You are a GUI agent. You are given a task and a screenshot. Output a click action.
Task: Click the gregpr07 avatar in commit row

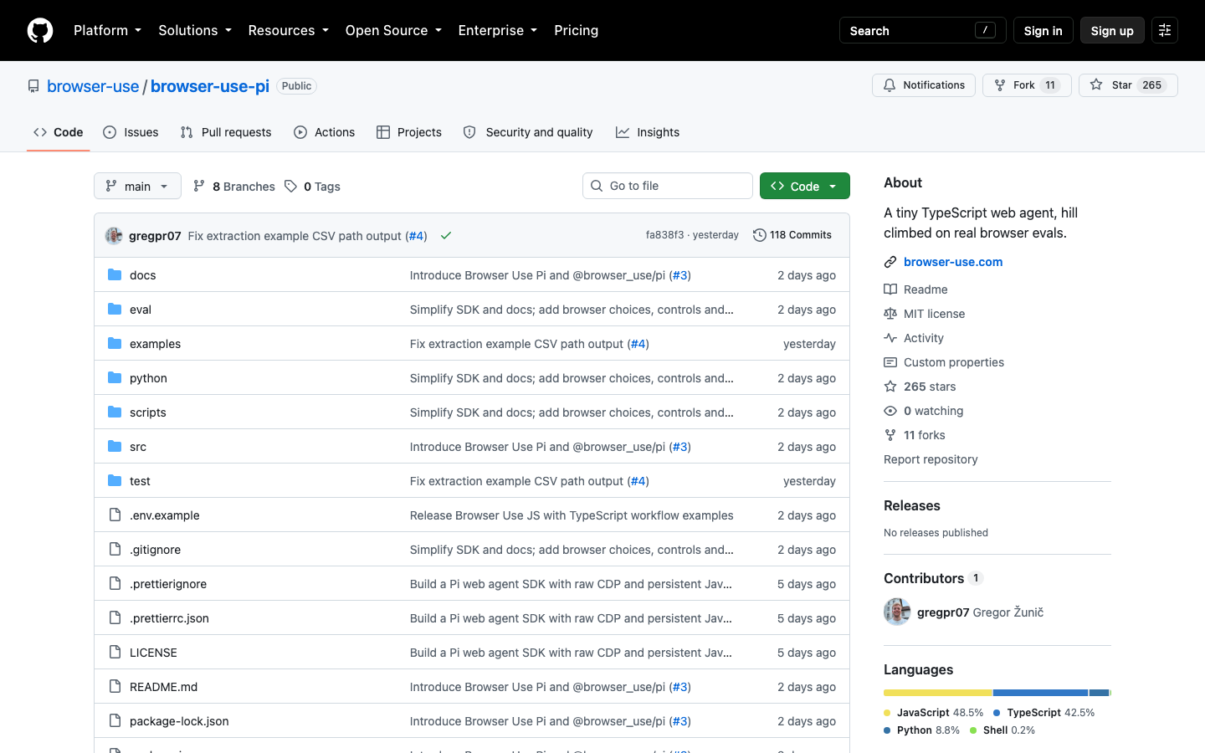coord(114,236)
